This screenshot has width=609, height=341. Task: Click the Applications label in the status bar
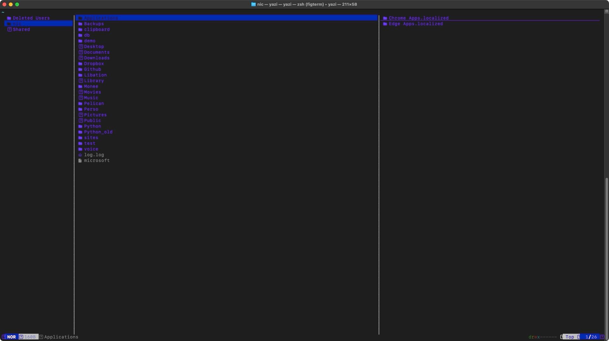point(61,337)
